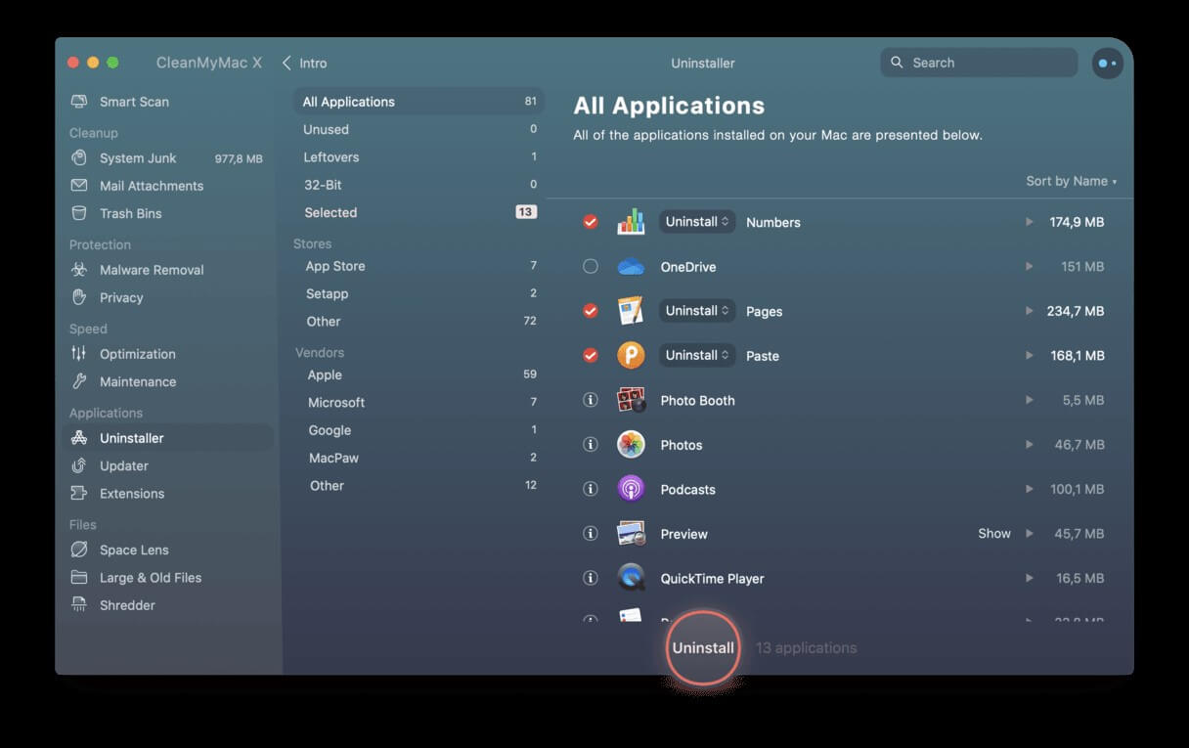1189x748 pixels.
Task: Select the All Applications category
Action: [x=418, y=102]
